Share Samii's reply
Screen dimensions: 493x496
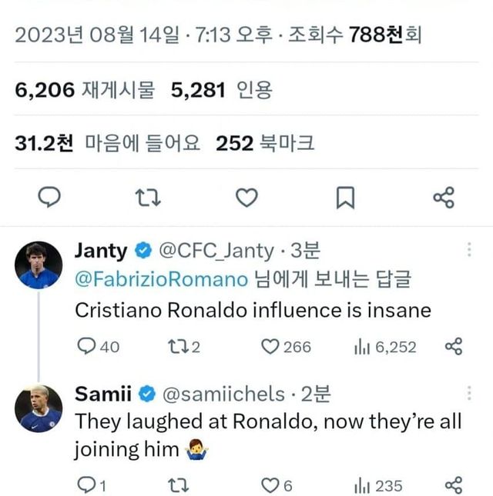[454, 485]
